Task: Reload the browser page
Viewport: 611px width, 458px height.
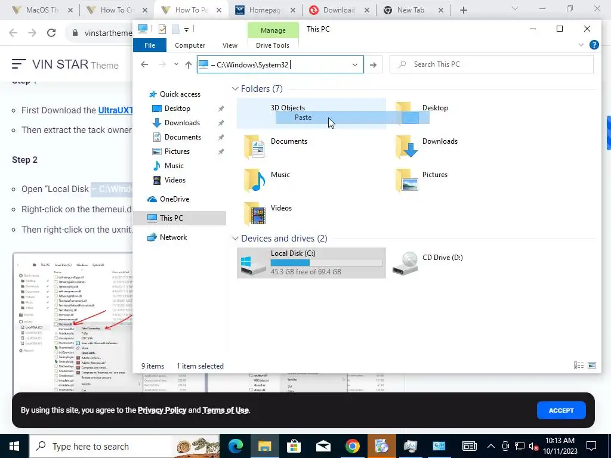Action: click(x=51, y=33)
